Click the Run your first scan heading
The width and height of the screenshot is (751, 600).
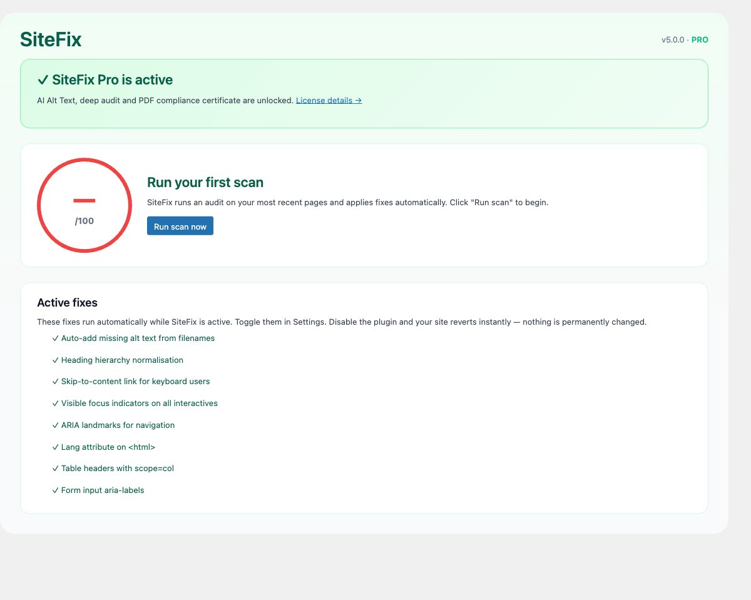(205, 182)
